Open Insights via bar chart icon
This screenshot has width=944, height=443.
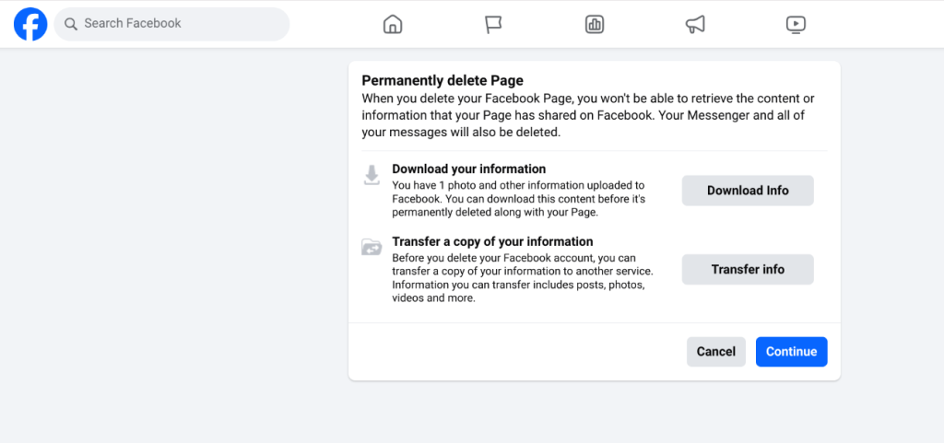click(x=595, y=24)
